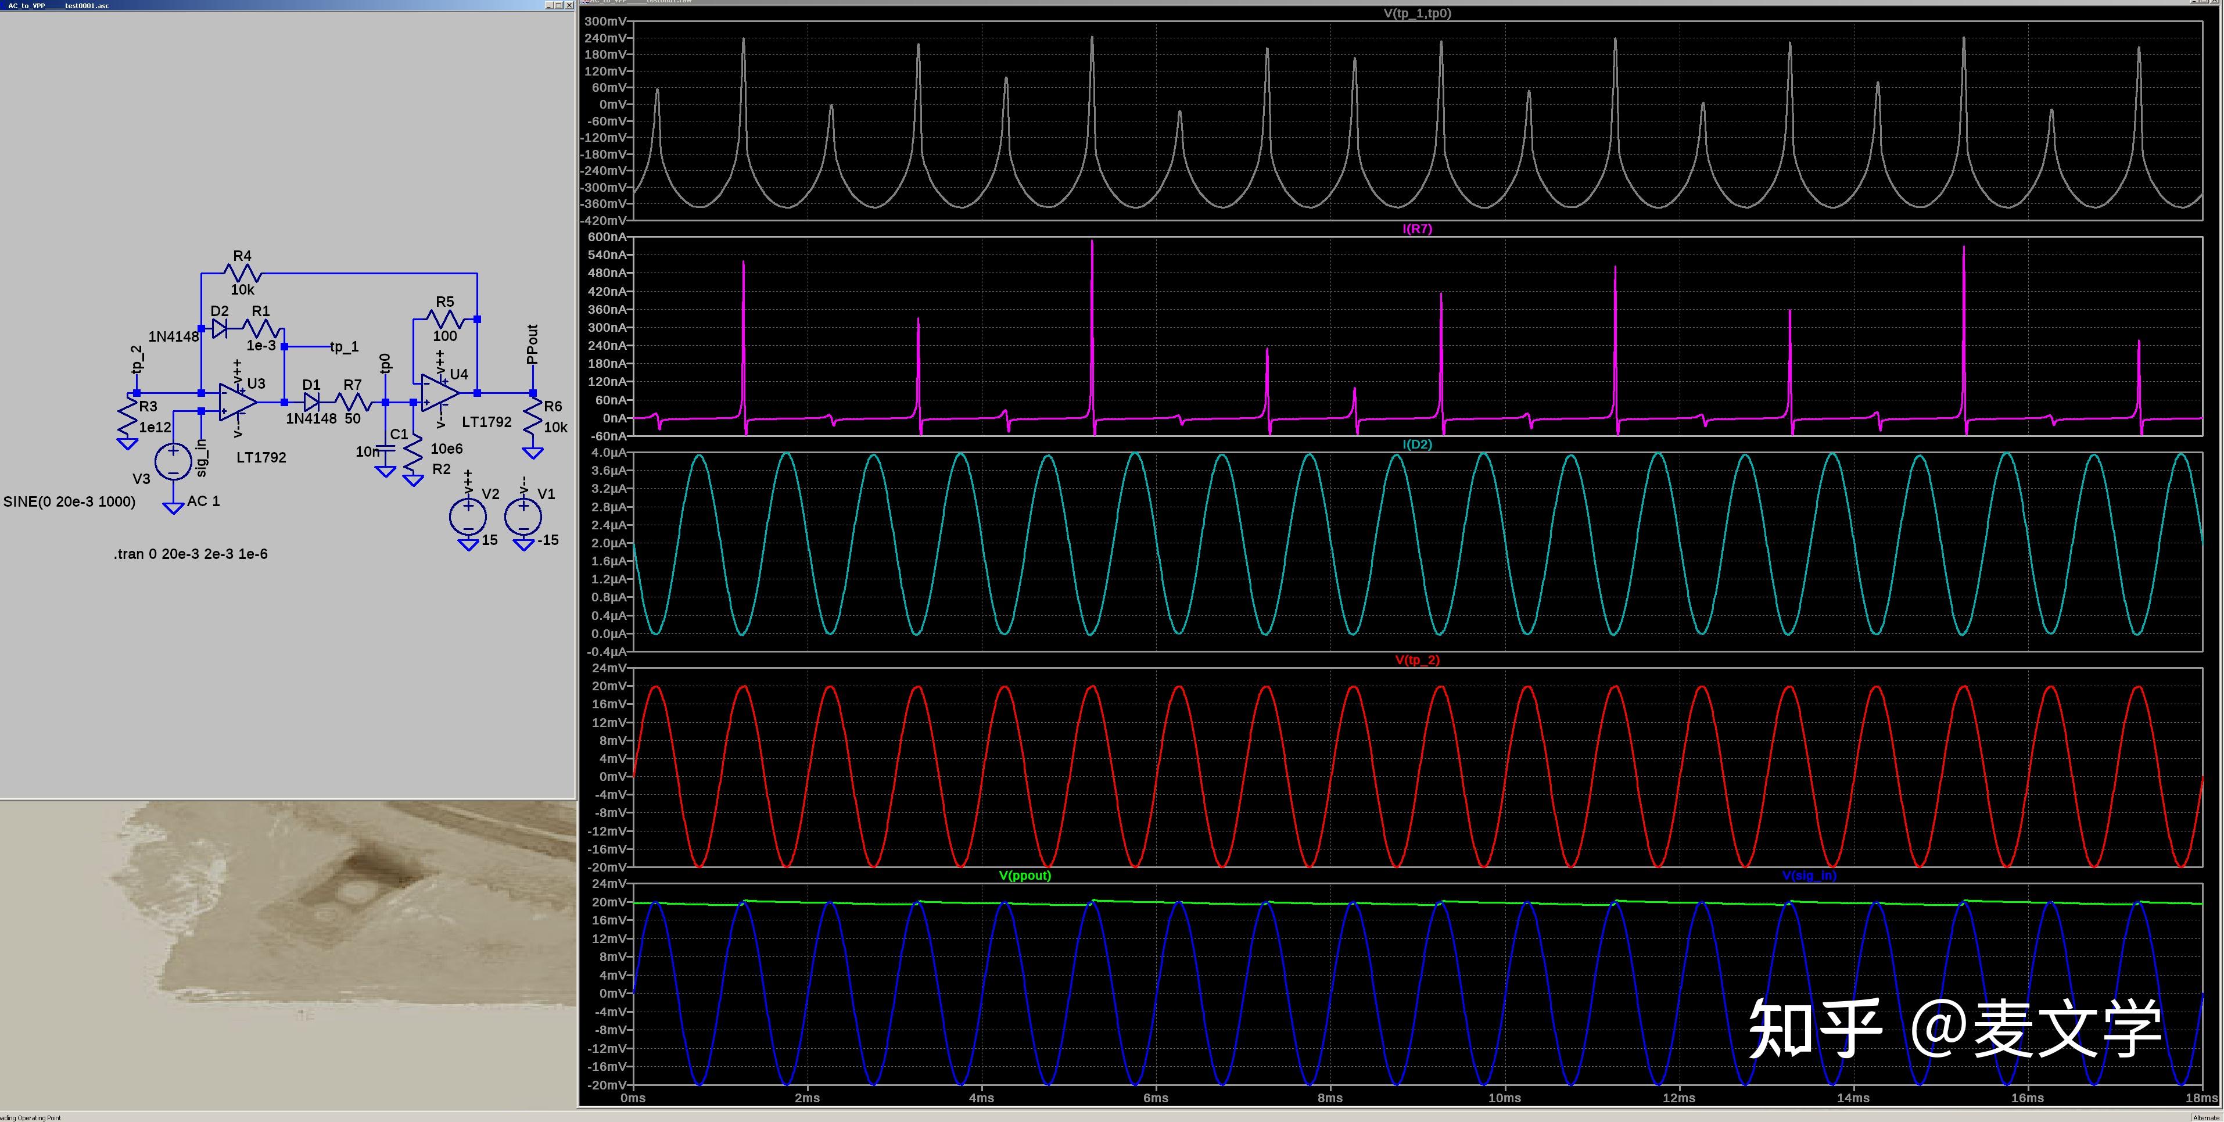Image resolution: width=2224 pixels, height=1122 pixels.
Task: Select the C1 10n capacitor symbol
Action: coord(386,447)
